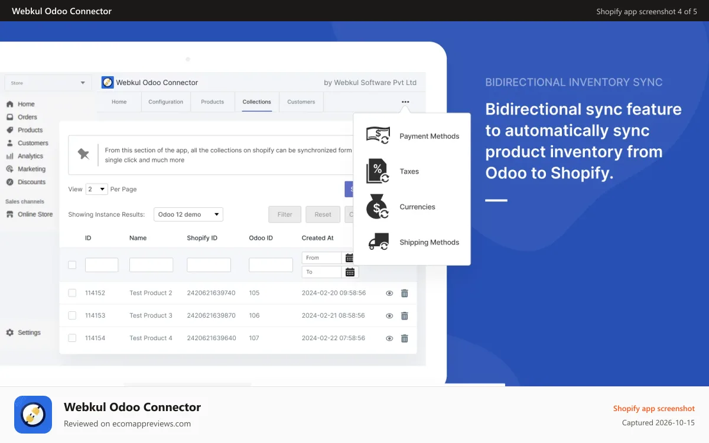Click the Payment Methods sync icon
This screenshot has height=443, width=709.
point(378,136)
